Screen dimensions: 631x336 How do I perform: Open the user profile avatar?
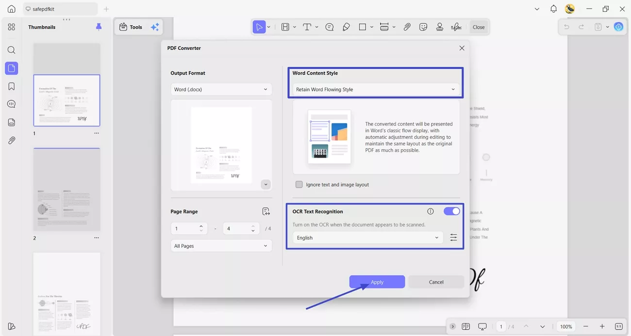[x=570, y=9]
